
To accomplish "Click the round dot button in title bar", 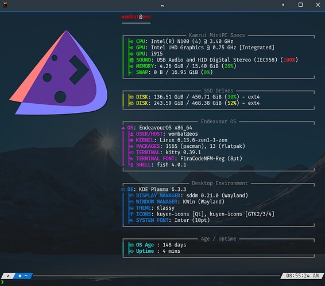I will point(283,5).
